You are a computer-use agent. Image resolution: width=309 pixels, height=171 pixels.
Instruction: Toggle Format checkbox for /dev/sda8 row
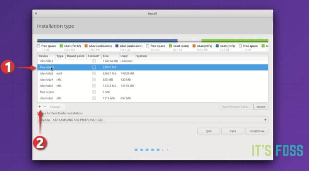94,73
